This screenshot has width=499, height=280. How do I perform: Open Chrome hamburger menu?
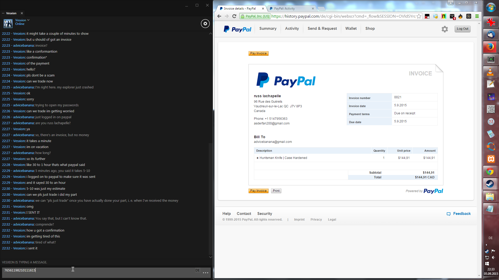477,16
